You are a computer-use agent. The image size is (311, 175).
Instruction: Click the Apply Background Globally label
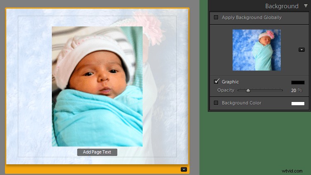[252, 17]
